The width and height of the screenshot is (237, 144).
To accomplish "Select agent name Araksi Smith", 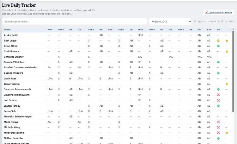I will point(11,35).
